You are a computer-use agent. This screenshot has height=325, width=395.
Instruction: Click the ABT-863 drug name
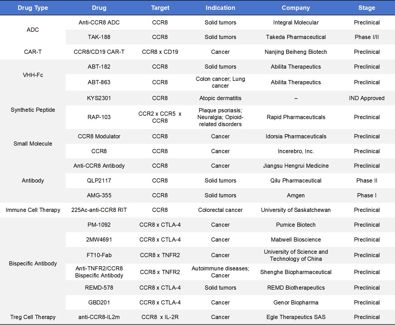99,82
